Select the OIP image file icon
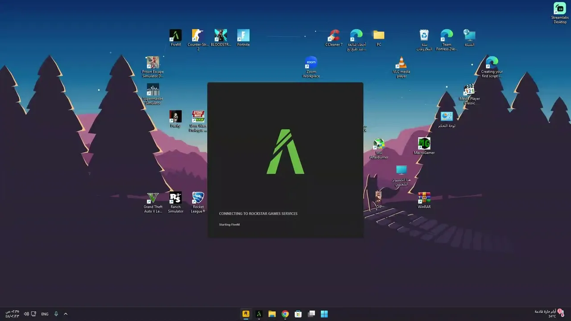The height and width of the screenshot is (321, 571). pyautogui.click(x=379, y=200)
